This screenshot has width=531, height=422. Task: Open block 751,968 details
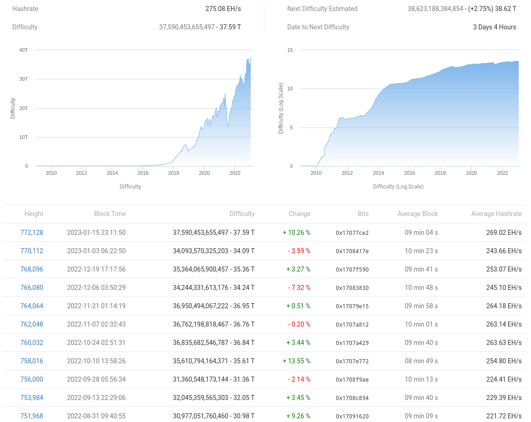pos(32,416)
